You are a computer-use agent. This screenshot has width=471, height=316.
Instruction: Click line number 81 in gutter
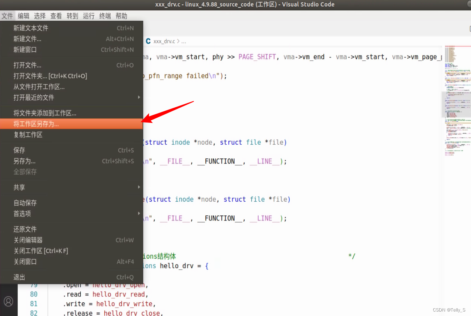coord(34,304)
